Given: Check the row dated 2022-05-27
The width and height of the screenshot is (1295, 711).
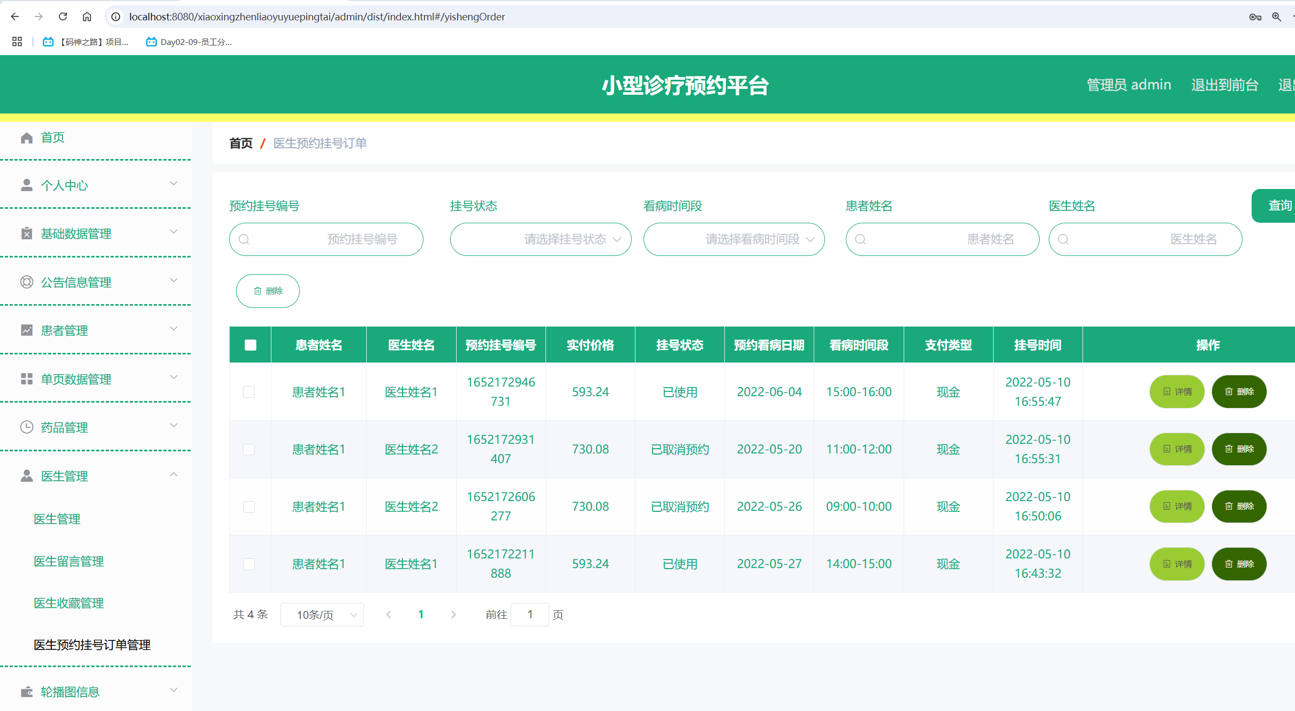Looking at the screenshot, I should click(x=249, y=564).
